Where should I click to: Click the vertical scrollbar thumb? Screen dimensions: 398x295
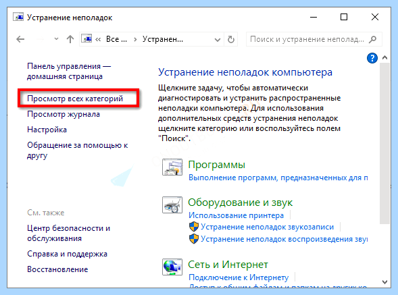tap(384, 143)
